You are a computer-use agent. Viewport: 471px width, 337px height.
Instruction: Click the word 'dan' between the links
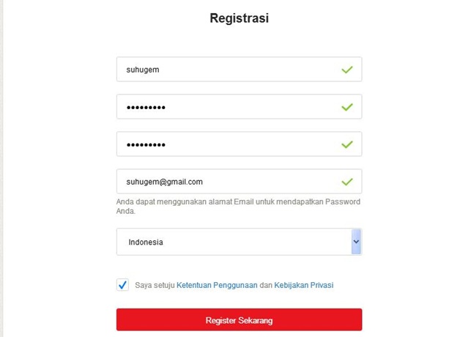tap(266, 285)
